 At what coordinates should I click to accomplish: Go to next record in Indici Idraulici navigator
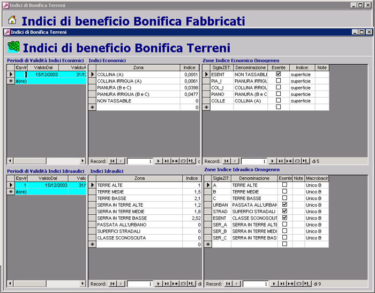(159, 283)
